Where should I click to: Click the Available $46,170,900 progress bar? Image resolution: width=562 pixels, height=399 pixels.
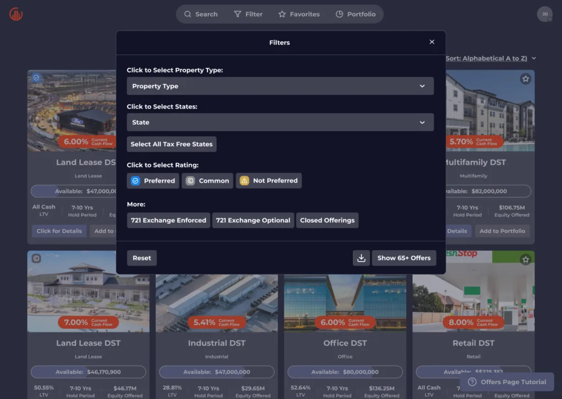click(x=88, y=372)
